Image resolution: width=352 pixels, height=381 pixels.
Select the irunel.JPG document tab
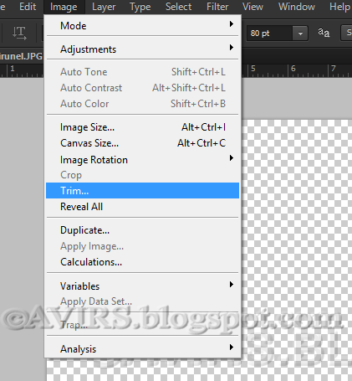tap(22, 56)
